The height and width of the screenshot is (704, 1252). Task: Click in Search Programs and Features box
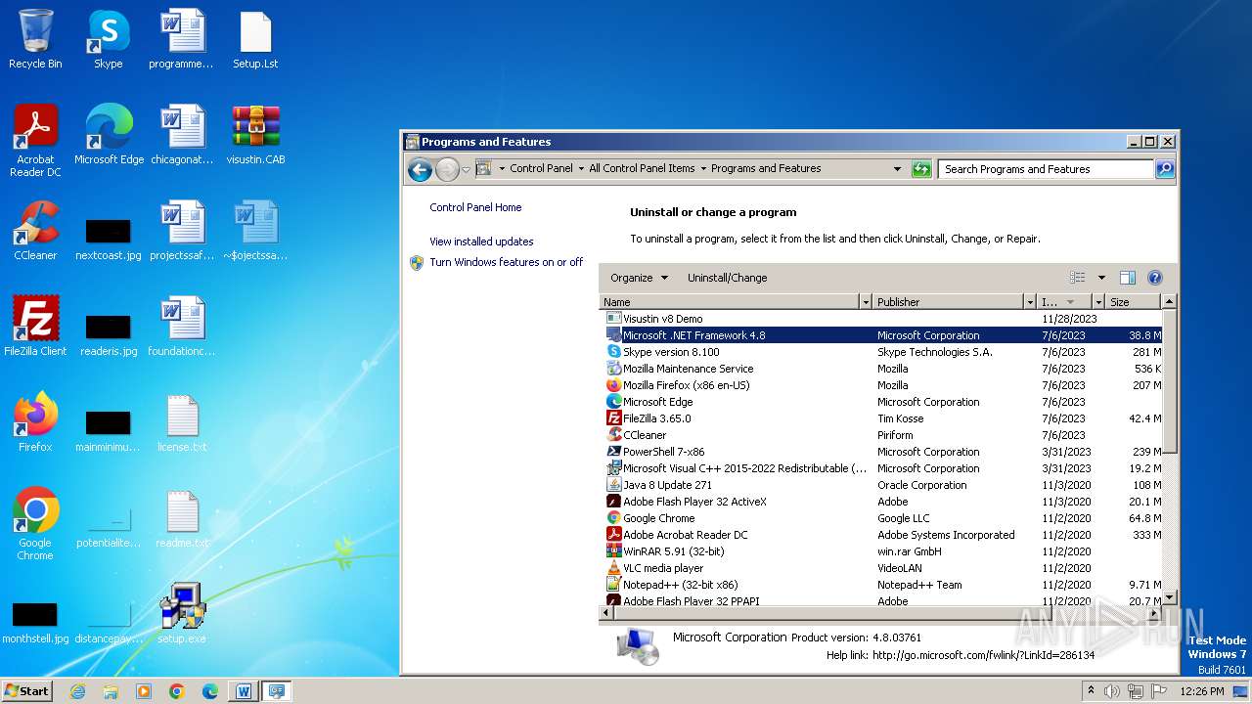coord(1046,169)
